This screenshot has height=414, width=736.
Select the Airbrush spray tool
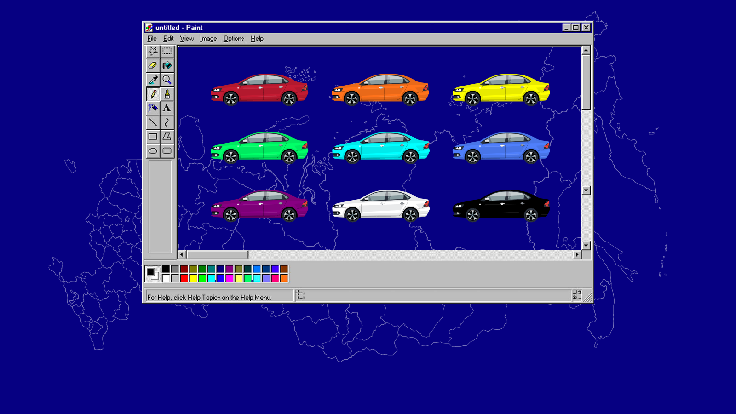coord(153,108)
